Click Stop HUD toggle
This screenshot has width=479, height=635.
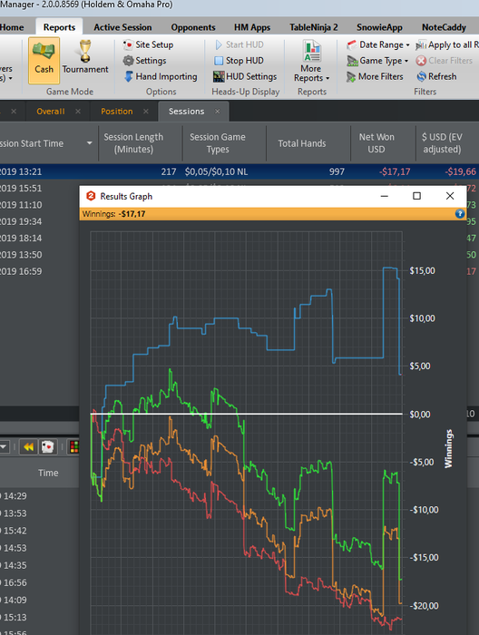pyautogui.click(x=239, y=61)
